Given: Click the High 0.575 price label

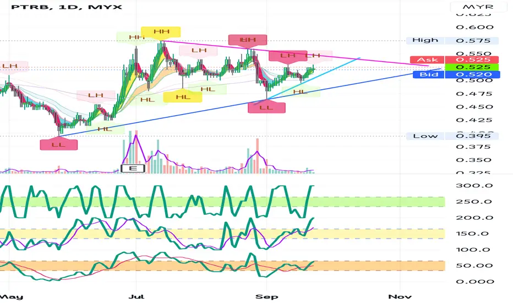Looking at the screenshot, I should click(452, 40).
